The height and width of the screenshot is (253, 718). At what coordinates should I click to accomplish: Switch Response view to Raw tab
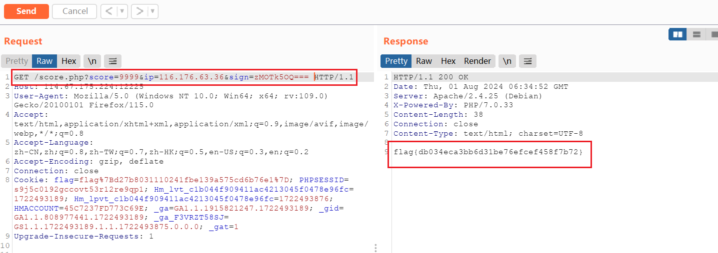click(424, 61)
